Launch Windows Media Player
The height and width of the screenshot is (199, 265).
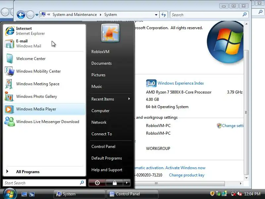(x=44, y=109)
